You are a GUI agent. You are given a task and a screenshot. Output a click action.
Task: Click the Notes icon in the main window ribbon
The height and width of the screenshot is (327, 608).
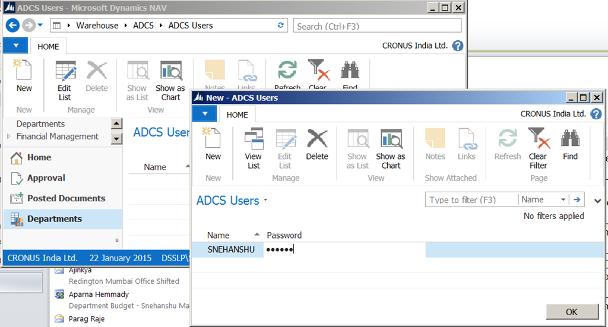tap(215, 70)
